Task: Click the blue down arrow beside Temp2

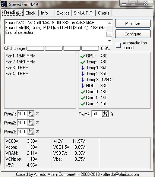Action: click(83, 74)
